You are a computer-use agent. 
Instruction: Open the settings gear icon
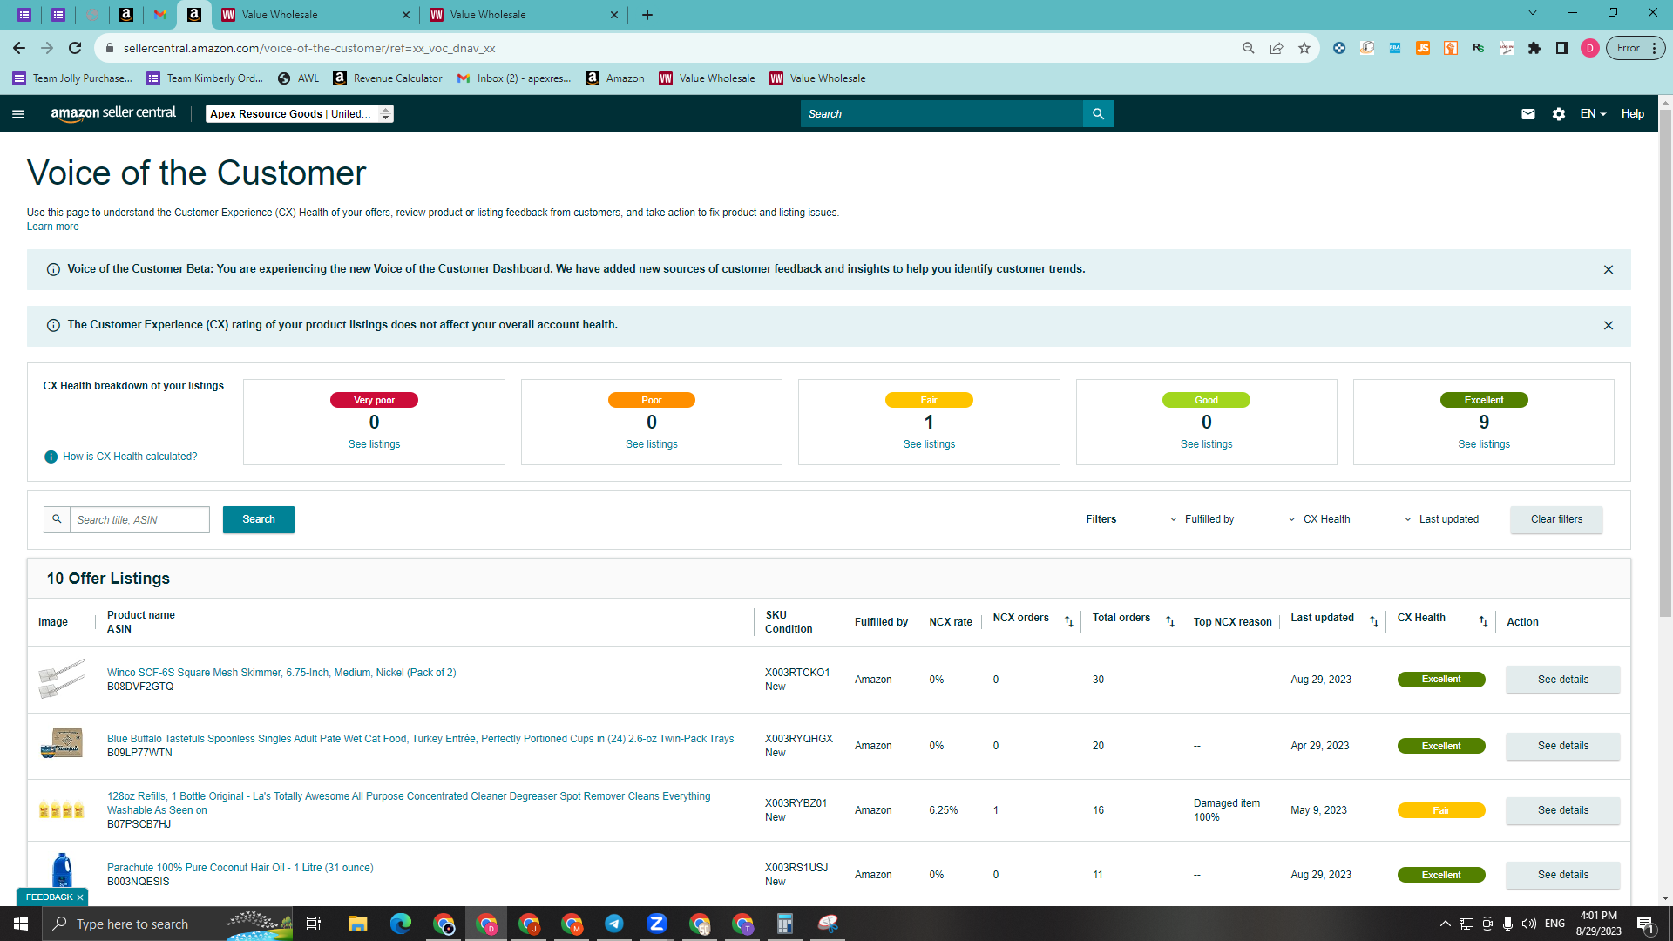1559,114
